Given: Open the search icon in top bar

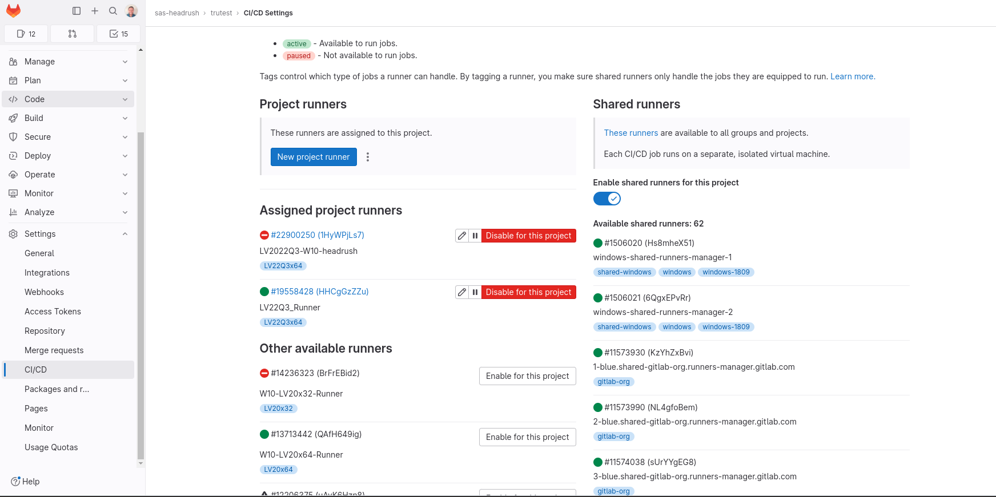Looking at the screenshot, I should (x=113, y=11).
